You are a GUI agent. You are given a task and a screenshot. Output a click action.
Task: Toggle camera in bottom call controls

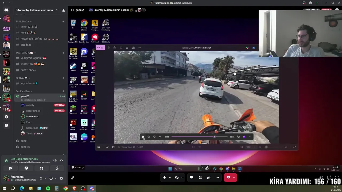click(x=177, y=178)
